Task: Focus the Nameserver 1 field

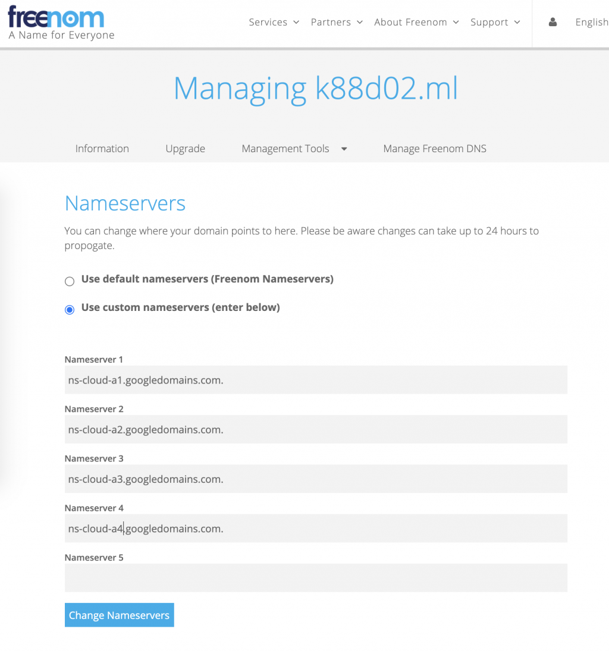Action: [316, 380]
